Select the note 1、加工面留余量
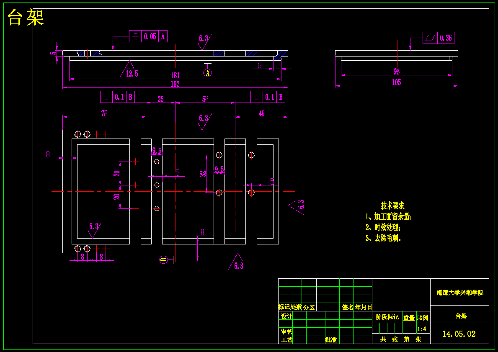The image size is (498, 352). pos(388,217)
